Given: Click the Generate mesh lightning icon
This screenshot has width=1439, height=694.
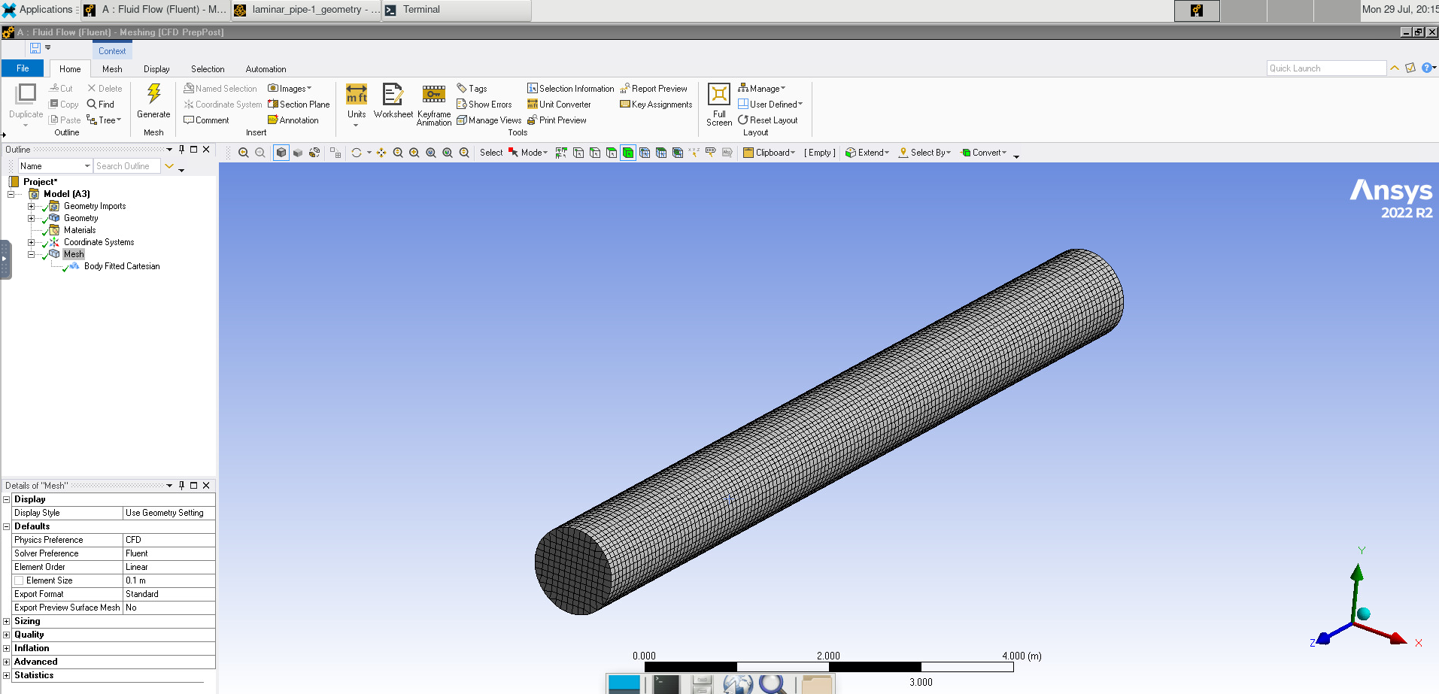Looking at the screenshot, I should (x=153, y=93).
